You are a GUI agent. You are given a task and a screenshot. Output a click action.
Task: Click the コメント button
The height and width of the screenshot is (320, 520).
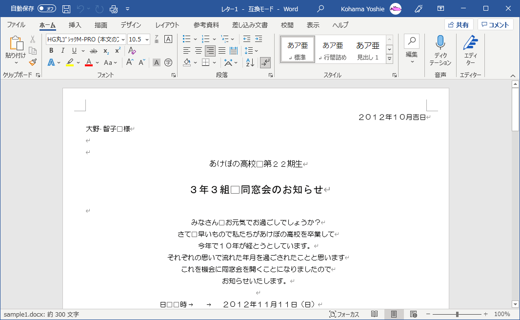tap(496, 25)
